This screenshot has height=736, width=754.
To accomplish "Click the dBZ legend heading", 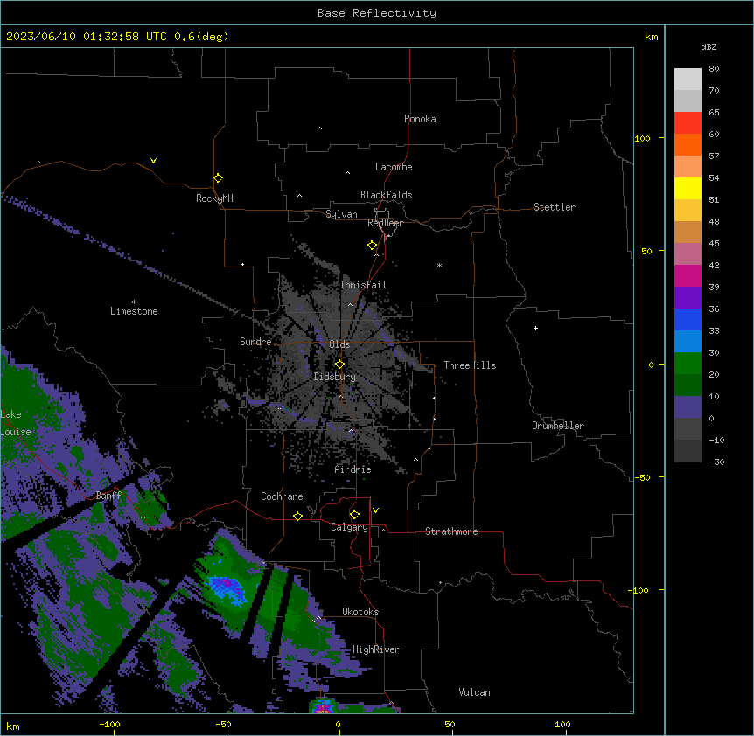I will tap(709, 46).
